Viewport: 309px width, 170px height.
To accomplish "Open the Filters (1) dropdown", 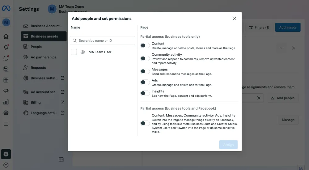I will [x=259, y=28].
